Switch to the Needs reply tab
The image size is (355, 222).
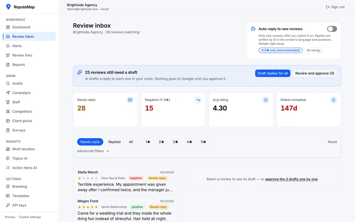90,142
